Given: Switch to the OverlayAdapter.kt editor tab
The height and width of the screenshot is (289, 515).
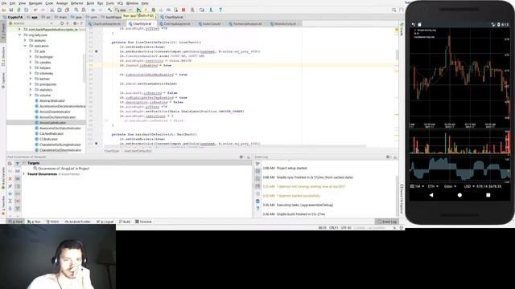Looking at the screenshot, I should 177,24.
